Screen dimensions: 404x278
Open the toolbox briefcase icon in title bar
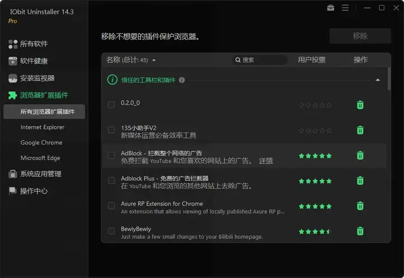point(330,8)
